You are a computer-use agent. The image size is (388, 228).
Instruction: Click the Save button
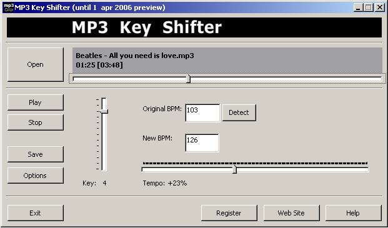[36, 154]
